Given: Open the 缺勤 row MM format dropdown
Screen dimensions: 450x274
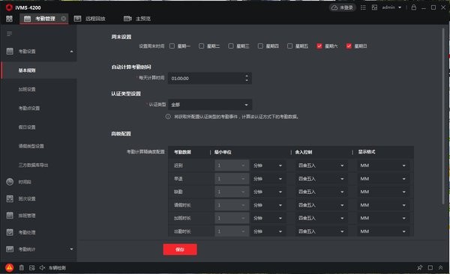Looking at the screenshot, I should click(383, 192).
